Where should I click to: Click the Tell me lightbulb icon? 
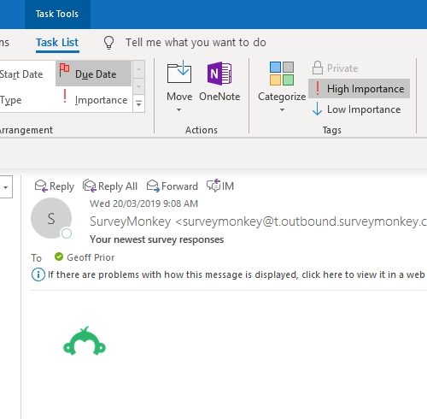[x=108, y=43]
